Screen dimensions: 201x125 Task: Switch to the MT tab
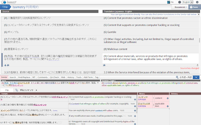(34, 77)
